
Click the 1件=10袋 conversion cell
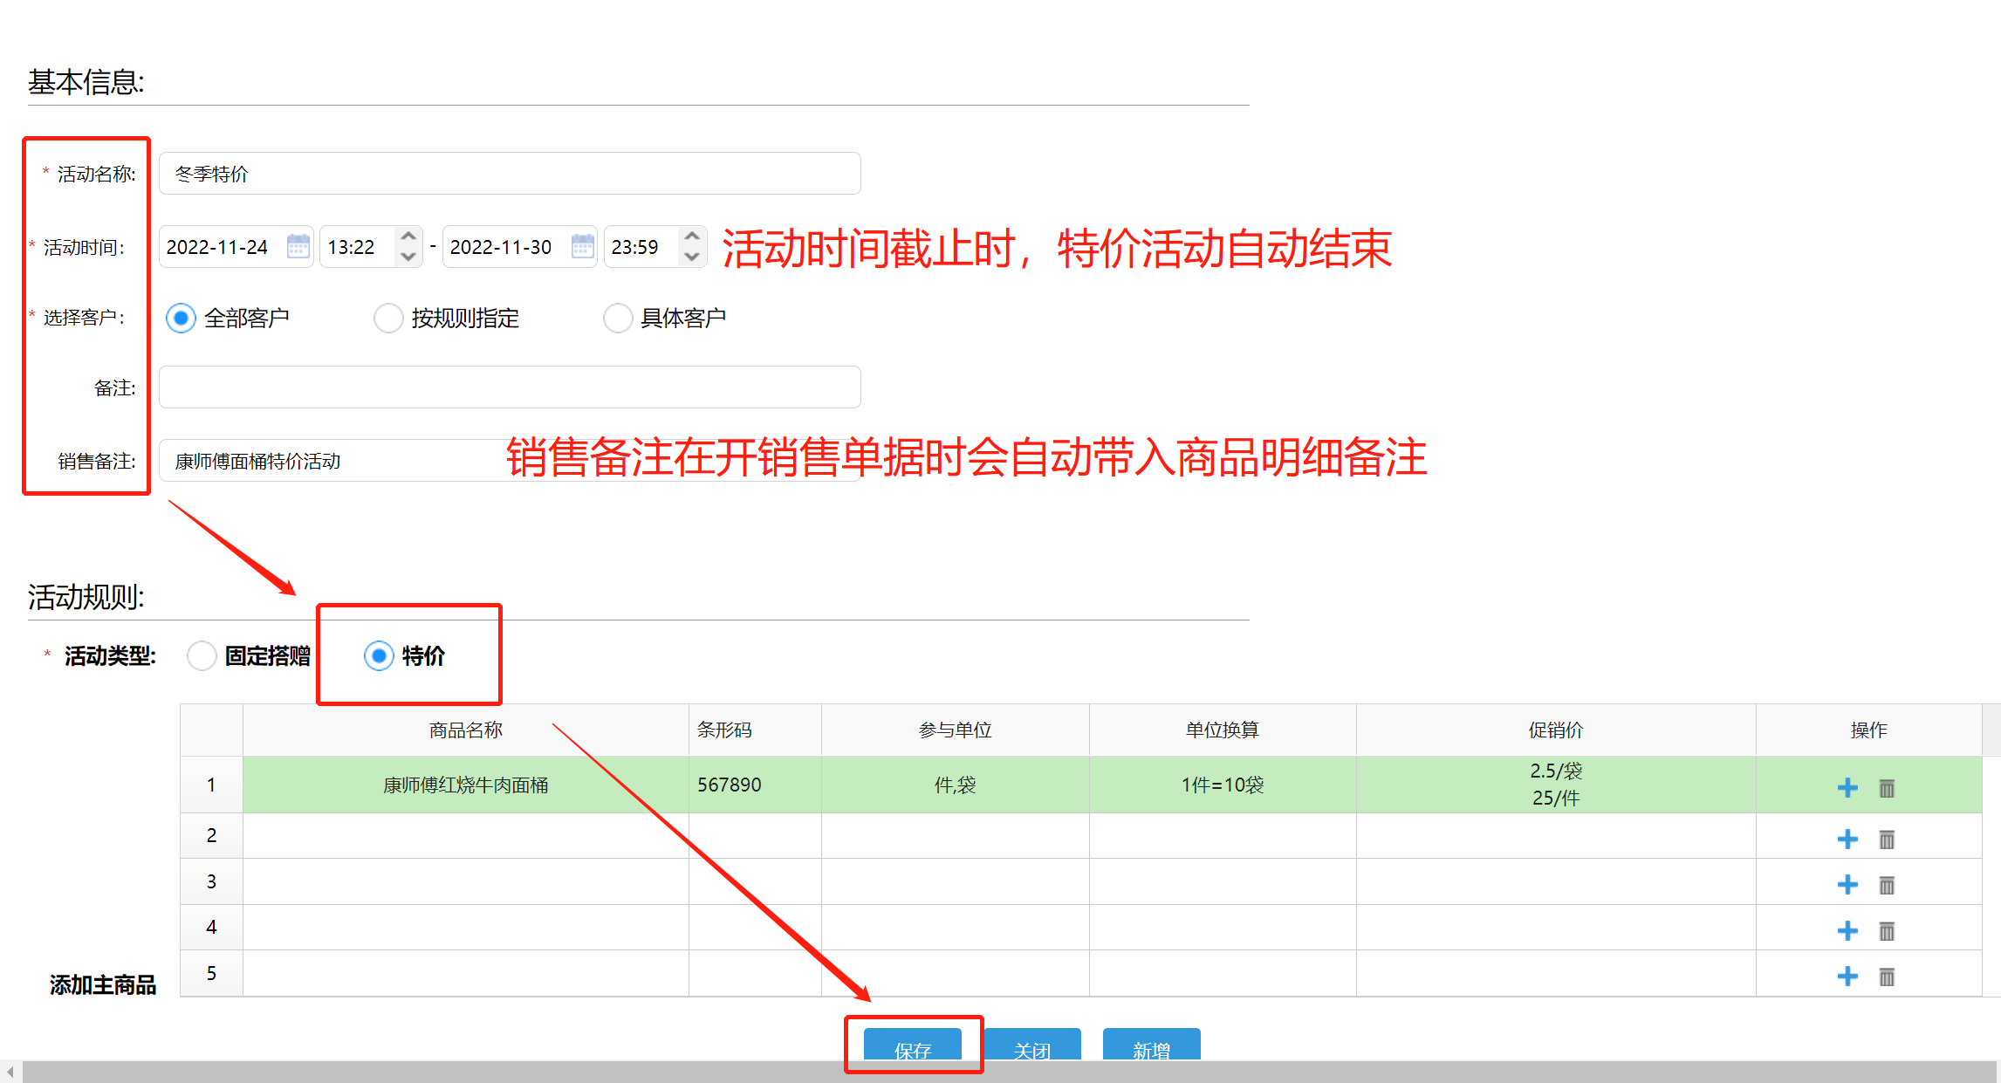[1223, 785]
